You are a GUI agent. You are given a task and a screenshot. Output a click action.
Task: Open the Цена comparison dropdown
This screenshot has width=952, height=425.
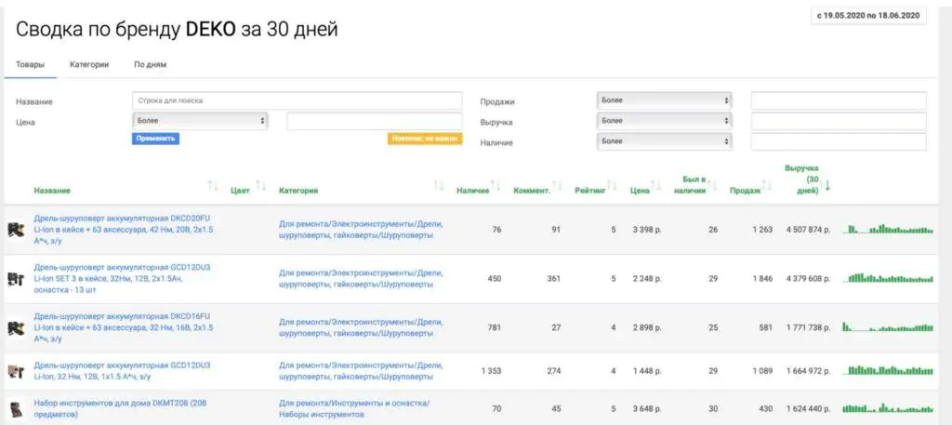200,121
